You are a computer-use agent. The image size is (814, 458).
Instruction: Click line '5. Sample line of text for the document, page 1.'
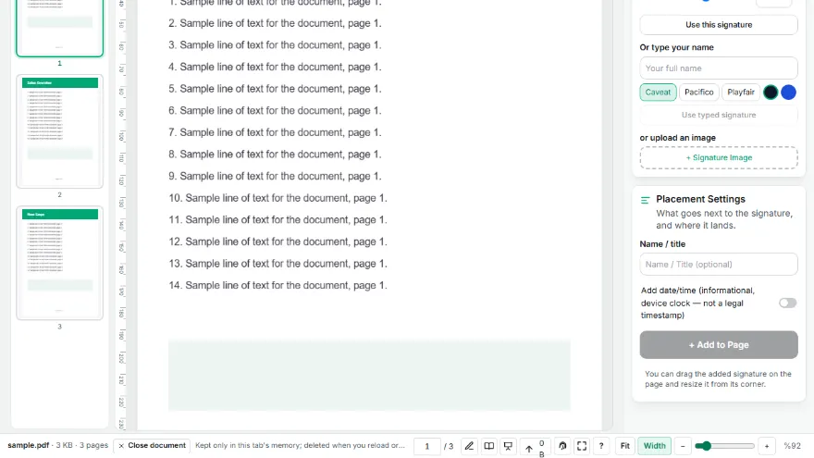[275, 89]
